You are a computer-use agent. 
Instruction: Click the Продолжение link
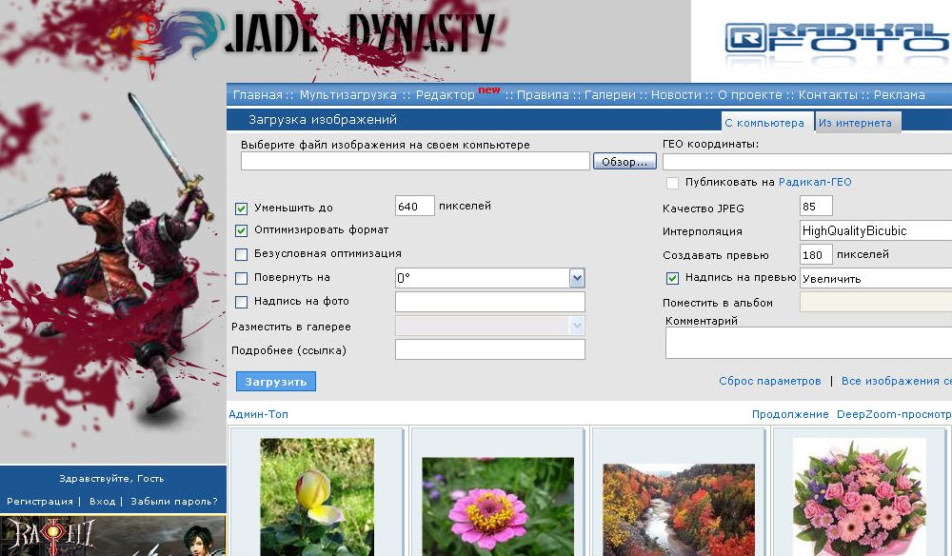point(790,414)
